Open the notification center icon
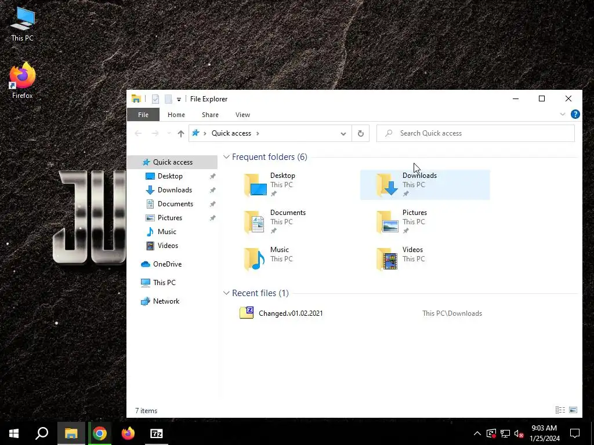Screen dimensions: 594x445 [575, 433]
